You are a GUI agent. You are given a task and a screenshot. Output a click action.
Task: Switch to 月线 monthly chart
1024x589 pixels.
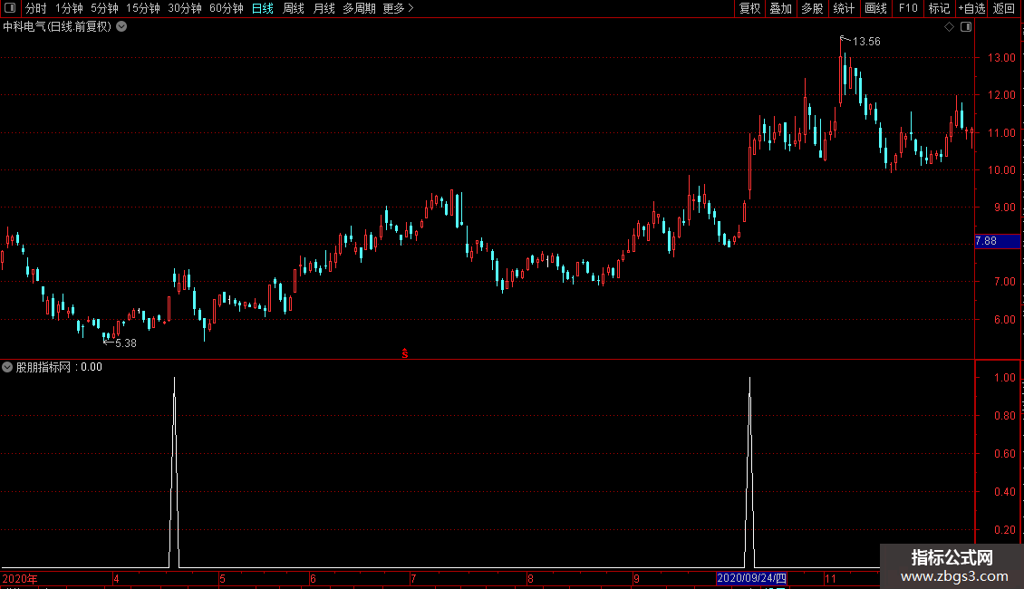[x=324, y=8]
